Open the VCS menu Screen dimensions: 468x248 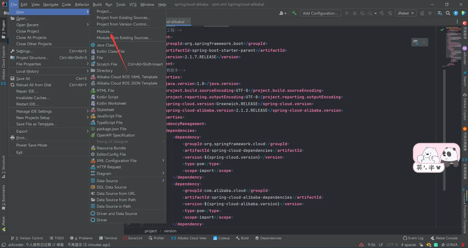click(133, 4)
